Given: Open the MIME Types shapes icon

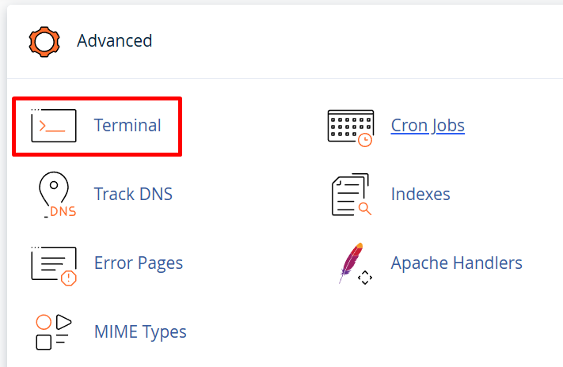Looking at the screenshot, I should pos(54,332).
